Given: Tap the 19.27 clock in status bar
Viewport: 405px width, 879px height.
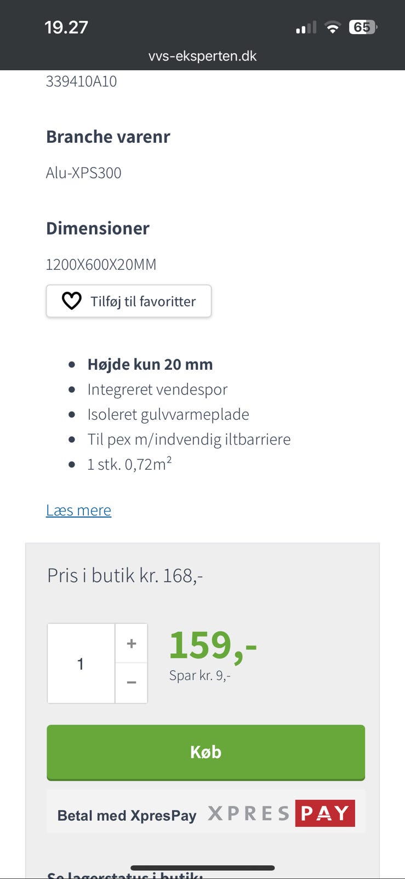Looking at the screenshot, I should coord(66,27).
